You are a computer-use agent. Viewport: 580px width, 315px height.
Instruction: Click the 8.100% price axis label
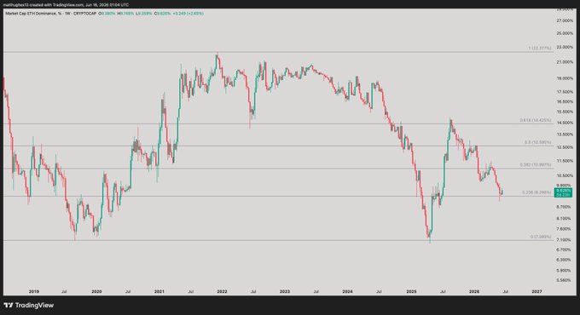tap(565, 218)
